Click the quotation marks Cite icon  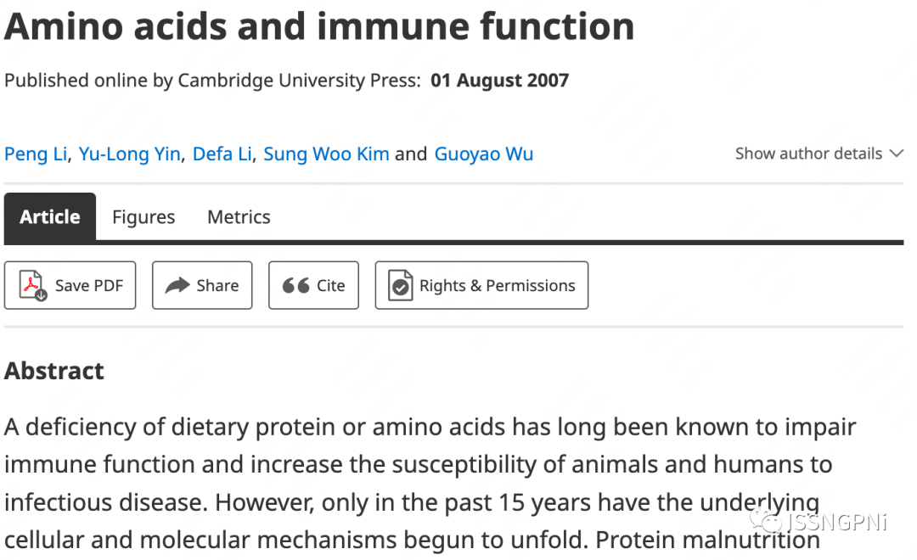[x=295, y=286]
